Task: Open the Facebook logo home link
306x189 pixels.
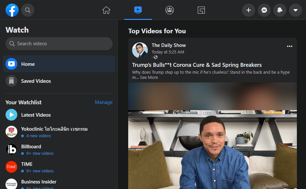Action: (x=12, y=10)
